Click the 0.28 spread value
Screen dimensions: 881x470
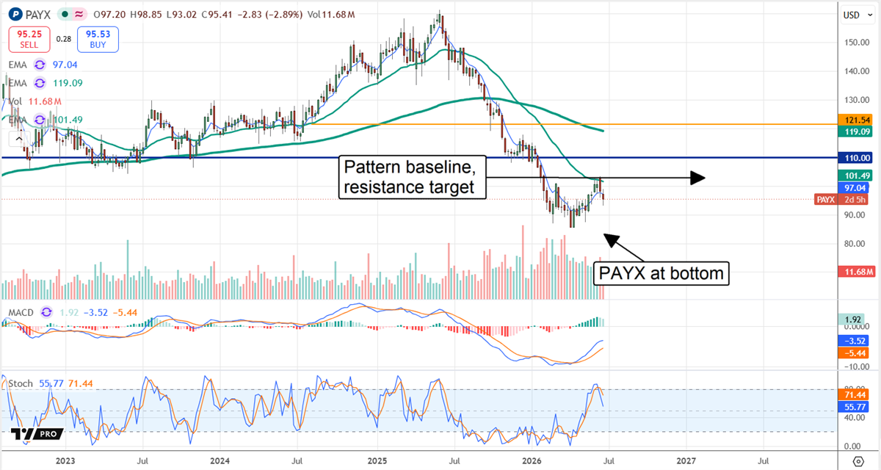62,40
